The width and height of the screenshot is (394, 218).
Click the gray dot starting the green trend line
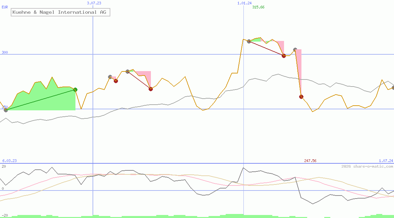tap(6, 110)
